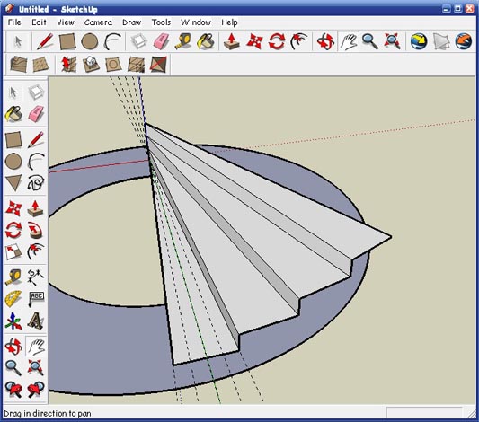Select the Move tool in top toolbar
This screenshot has width=479, height=422.
pos(254,41)
